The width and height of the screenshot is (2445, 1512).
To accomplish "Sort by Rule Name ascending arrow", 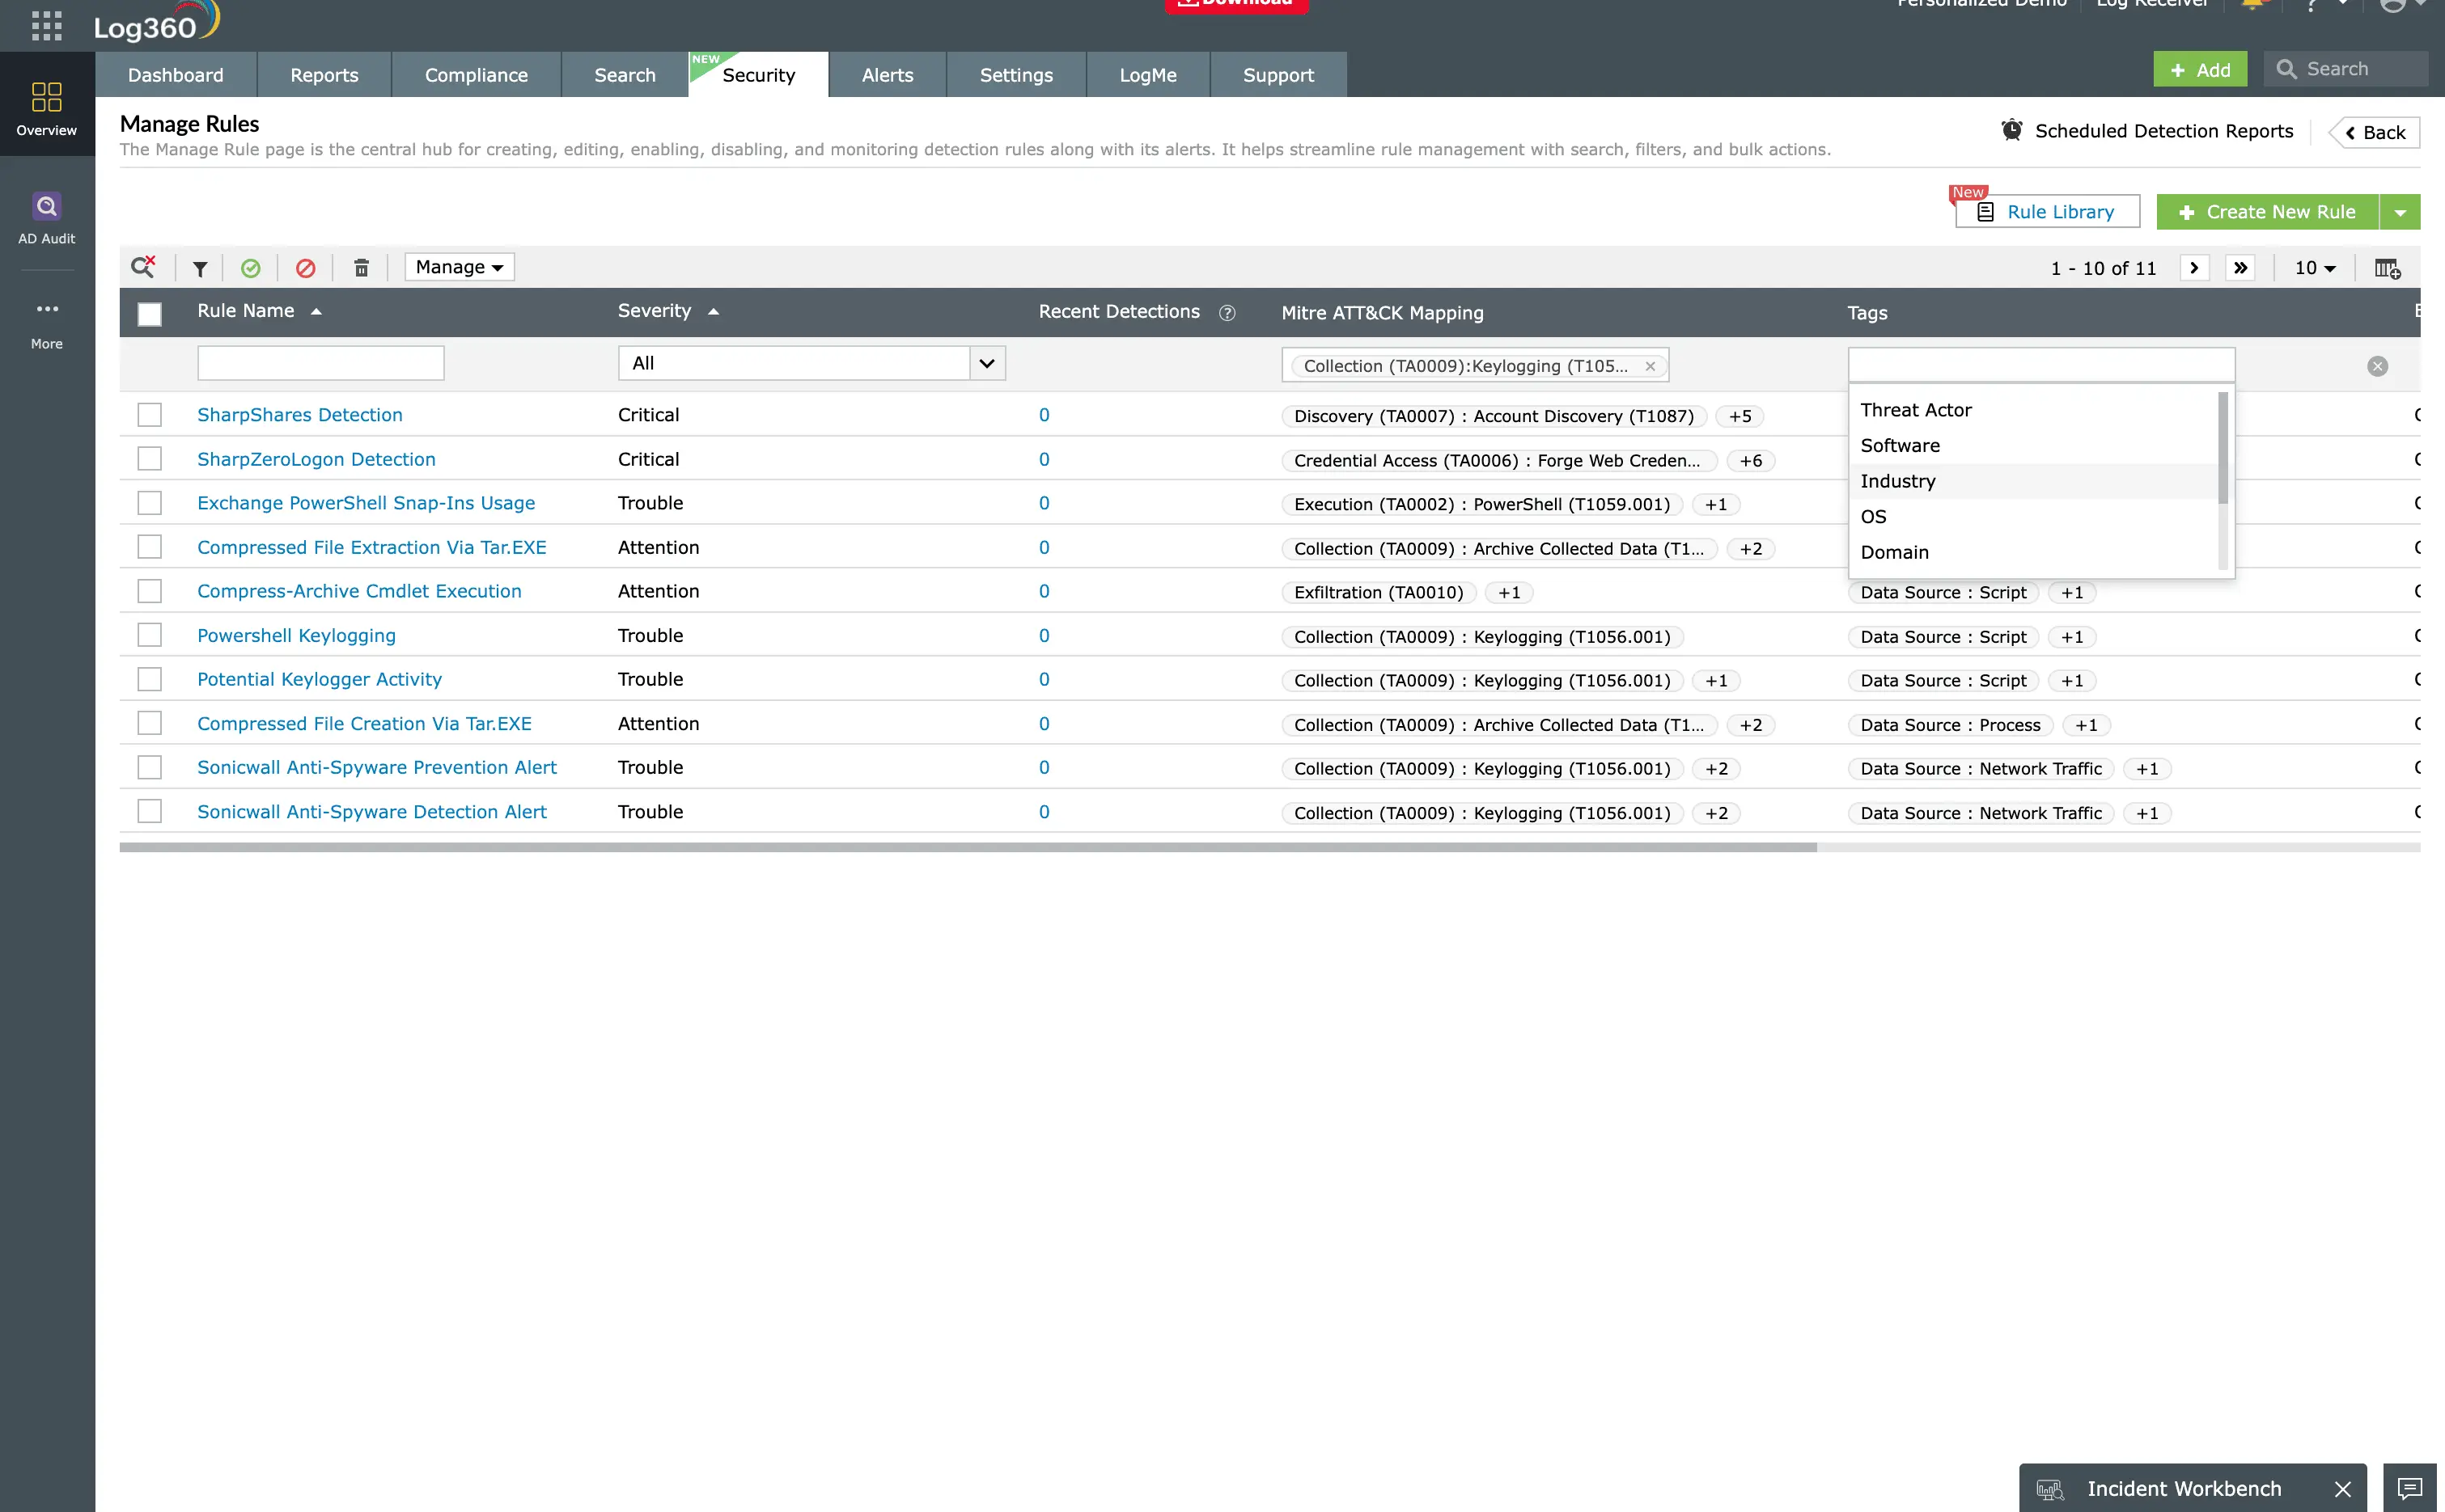I will (x=316, y=312).
